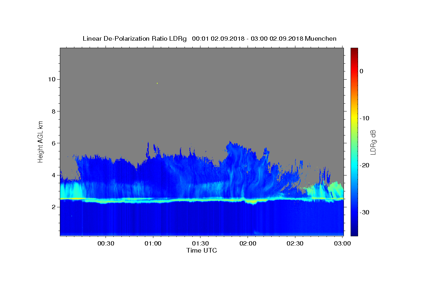This screenshot has height=283, width=425.
Task: Click the 'Height AGL km' y-axis label
Action: point(40,141)
